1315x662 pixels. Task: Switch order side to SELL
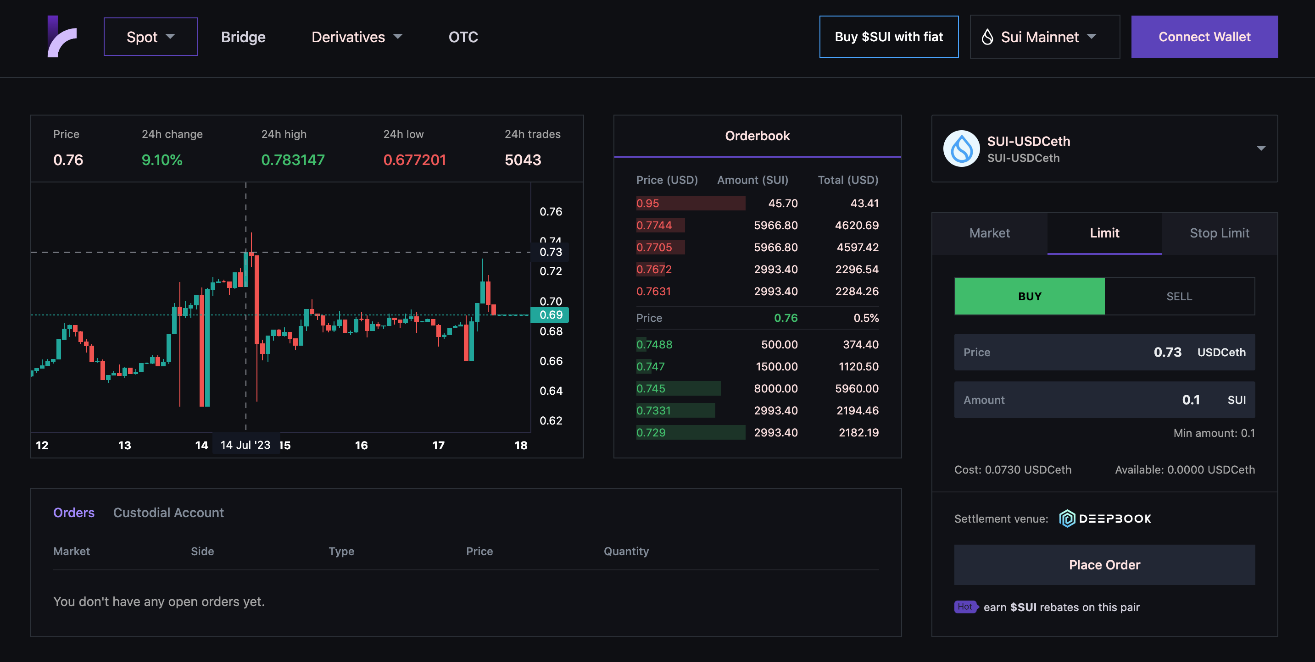click(x=1179, y=296)
